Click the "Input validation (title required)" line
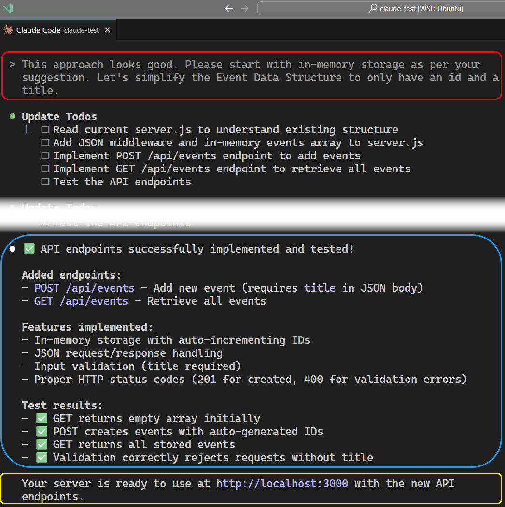Screen dimensions: 505x507 [132, 366]
